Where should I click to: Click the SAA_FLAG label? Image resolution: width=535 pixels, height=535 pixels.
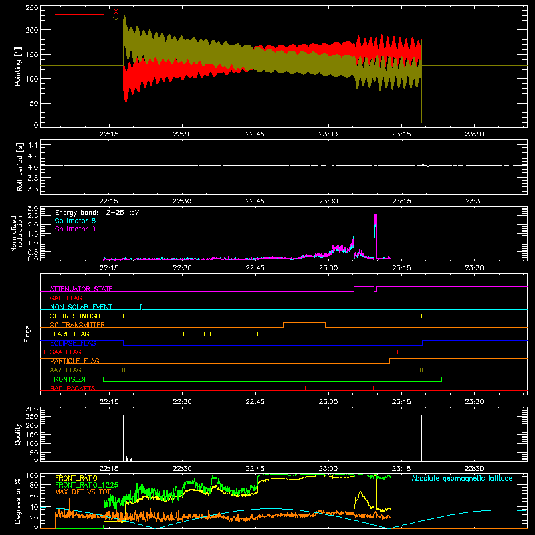point(66,352)
